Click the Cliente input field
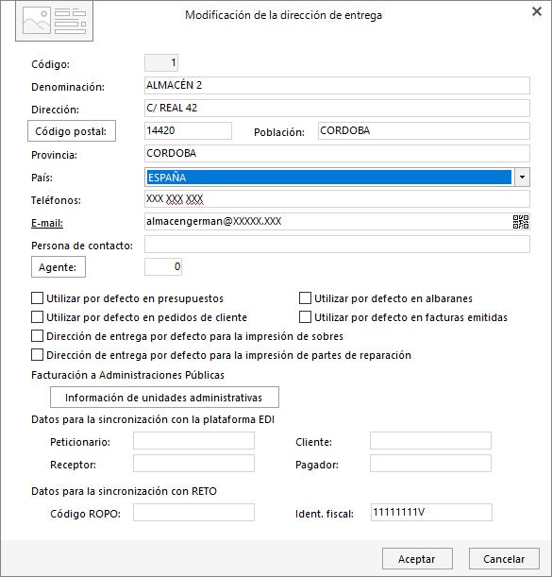Screen dimensions: 552x577 pyautogui.click(x=430, y=440)
